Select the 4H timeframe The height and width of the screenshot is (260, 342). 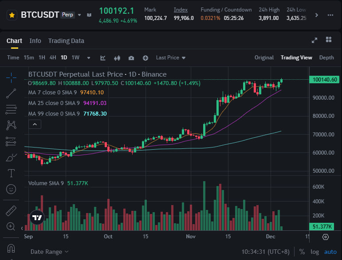tap(53, 58)
